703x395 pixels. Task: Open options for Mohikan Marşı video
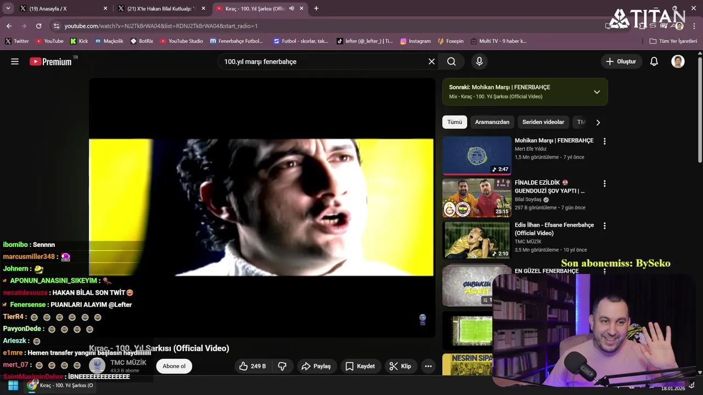[605, 141]
